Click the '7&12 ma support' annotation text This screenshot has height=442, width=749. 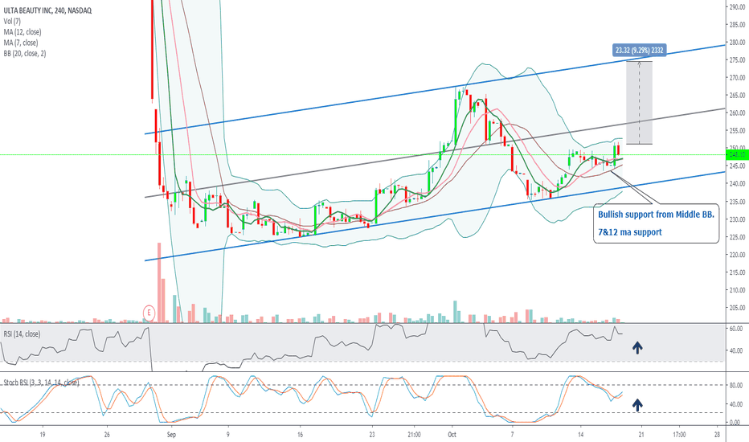pyautogui.click(x=629, y=232)
